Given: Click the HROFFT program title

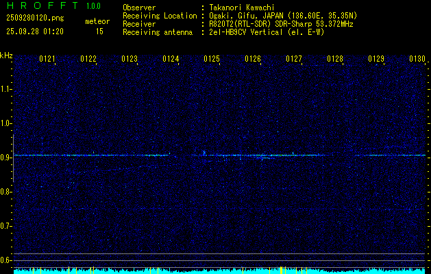Looking at the screenshot, I should [x=42, y=5].
